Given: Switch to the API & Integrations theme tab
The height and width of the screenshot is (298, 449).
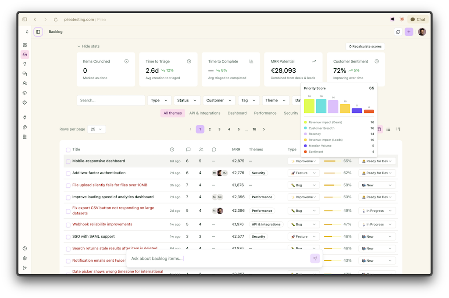Looking at the screenshot, I should tap(204, 113).
